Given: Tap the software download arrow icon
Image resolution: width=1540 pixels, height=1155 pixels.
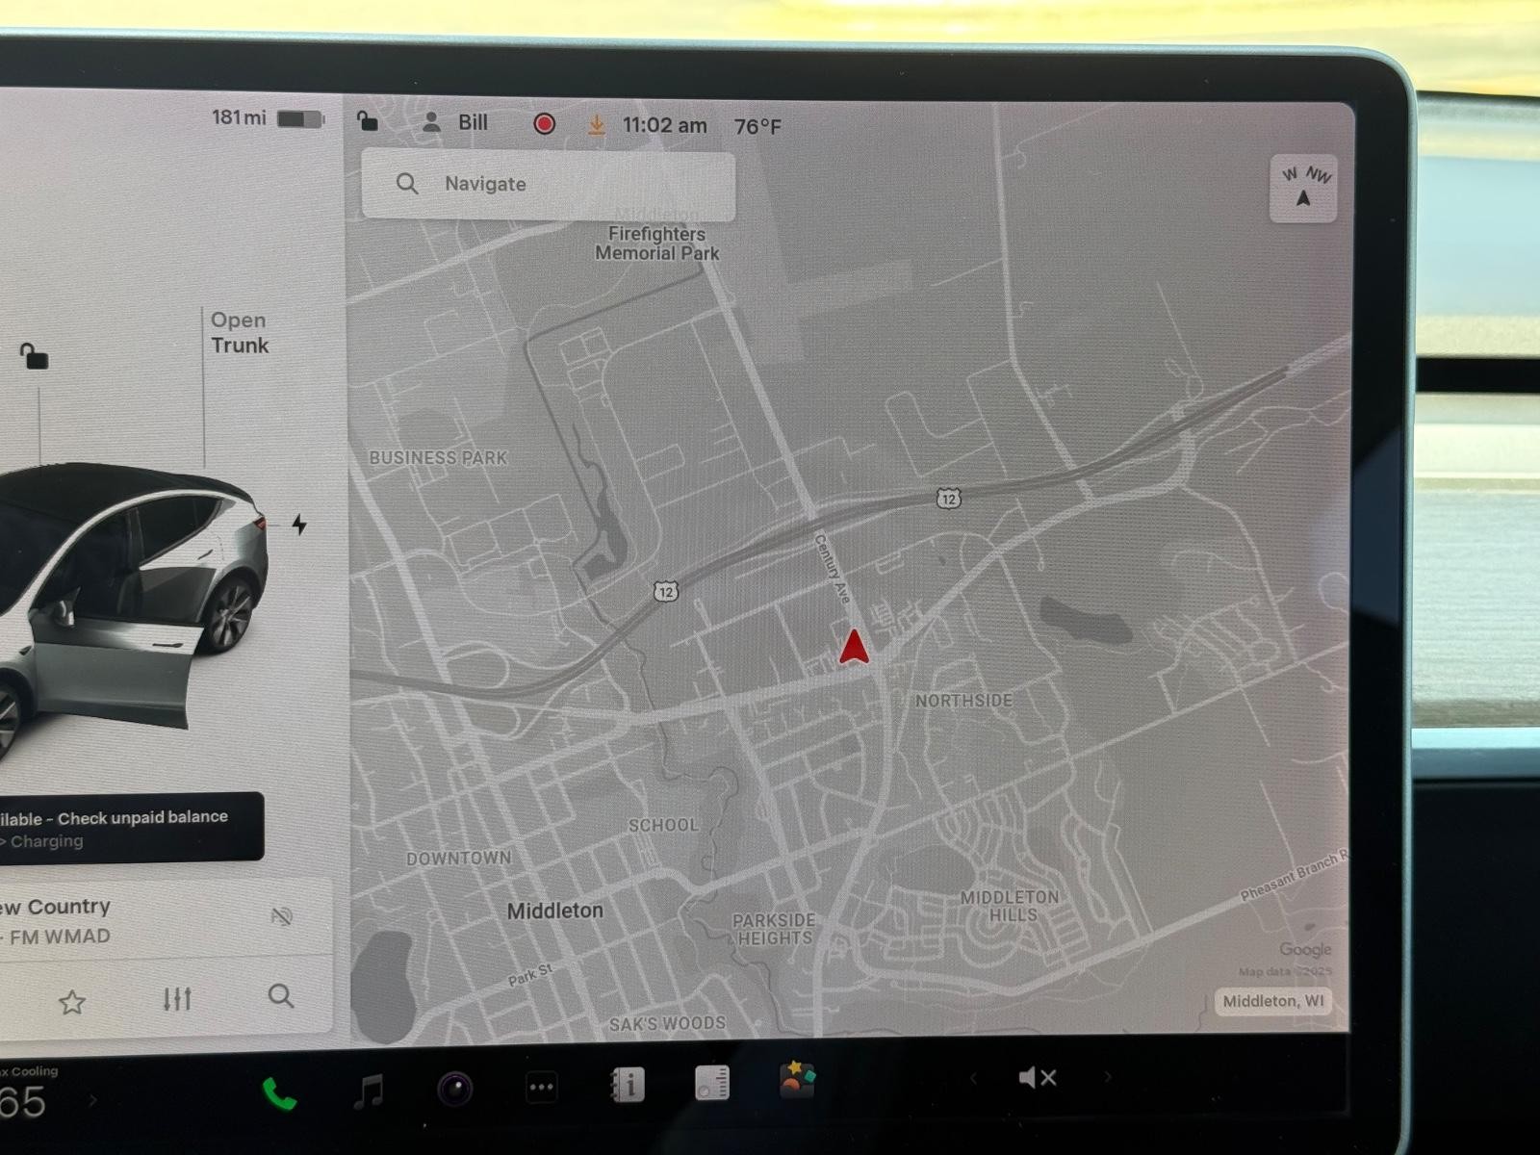Looking at the screenshot, I should (597, 125).
